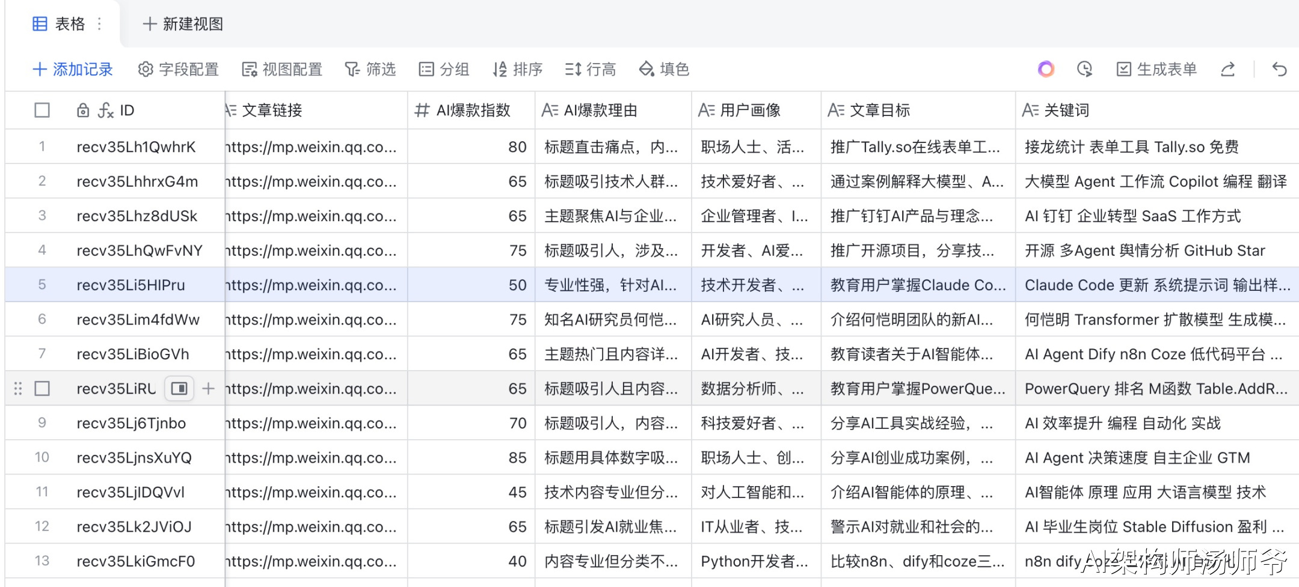The height and width of the screenshot is (587, 1299).
Task: Open the 填色 fill color tool
Action: coord(664,69)
